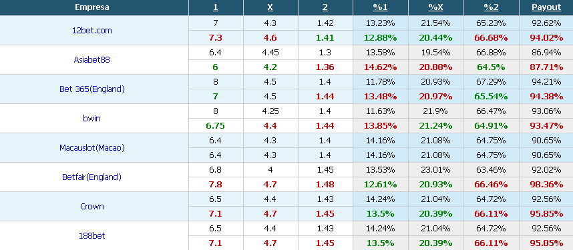Sort table by %X header
Viewport: 573px width, 250px height.
(435, 7)
